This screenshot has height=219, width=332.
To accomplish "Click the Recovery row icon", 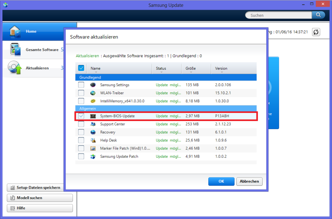I will click(93, 132).
